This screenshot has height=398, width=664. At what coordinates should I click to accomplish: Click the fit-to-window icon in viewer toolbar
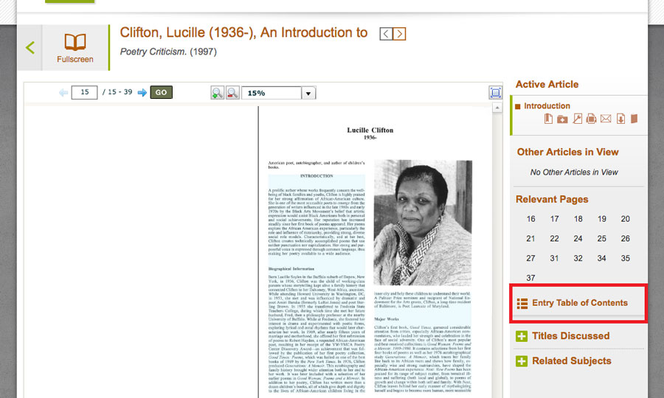[495, 93]
